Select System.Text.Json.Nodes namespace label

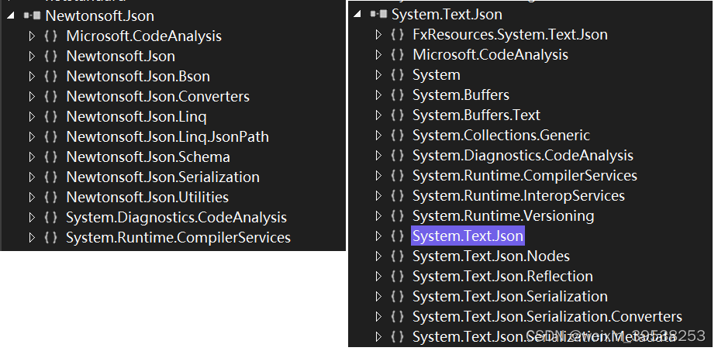click(x=492, y=256)
